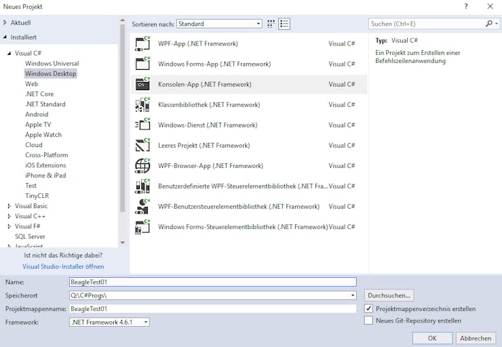The width and height of the screenshot is (502, 347).
Task: Select Windows Universal category
Action: click(52, 63)
